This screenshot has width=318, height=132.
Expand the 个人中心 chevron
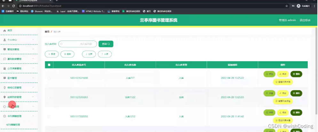(x=33, y=40)
